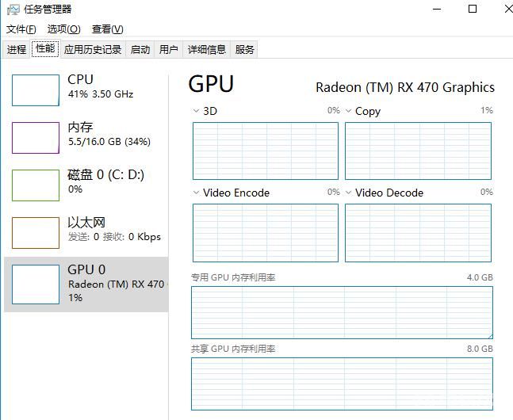
Task: Switch to the 进程 tab
Action: tap(17, 50)
